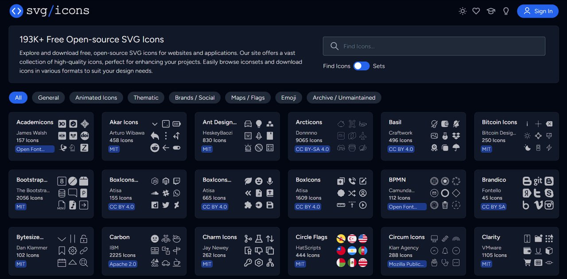567x279 pixels.
Task: Click the graduation cap icon in the header
Action: pyautogui.click(x=491, y=11)
